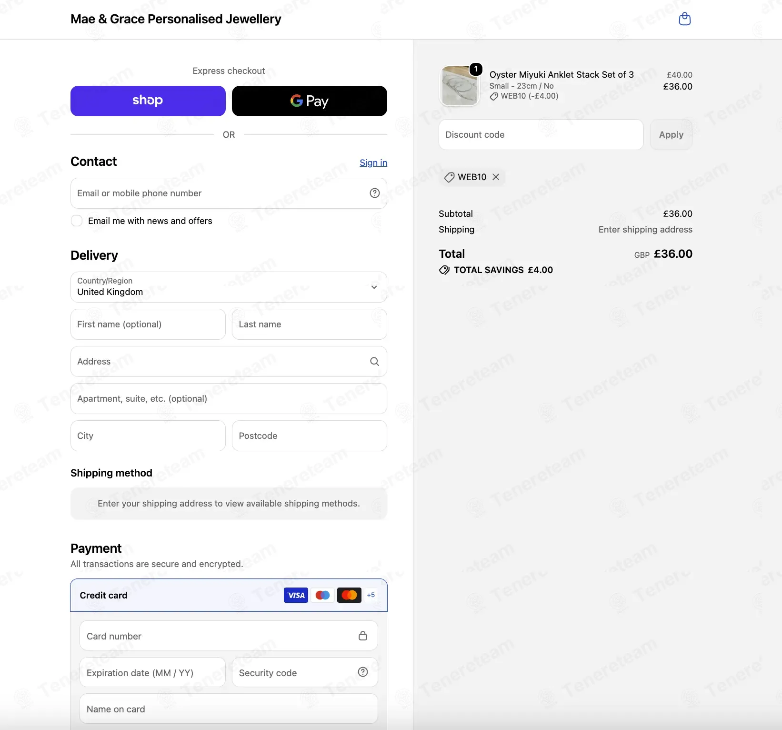Click the Enter shipping address text
The image size is (782, 730).
tap(645, 230)
